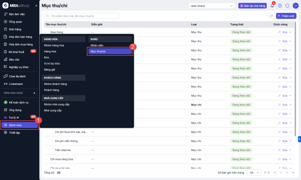Click the Bán tại cửa hàng button
This screenshot has height=180, width=301.
tap(252, 6)
